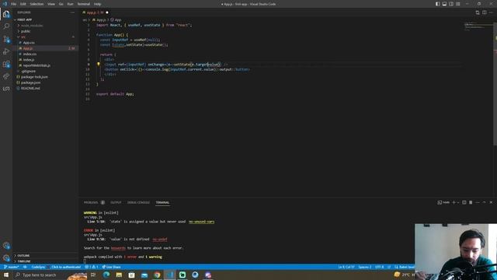This screenshot has width=497, height=280.
Task: Split the editor to the right
Action: click(x=485, y=12)
